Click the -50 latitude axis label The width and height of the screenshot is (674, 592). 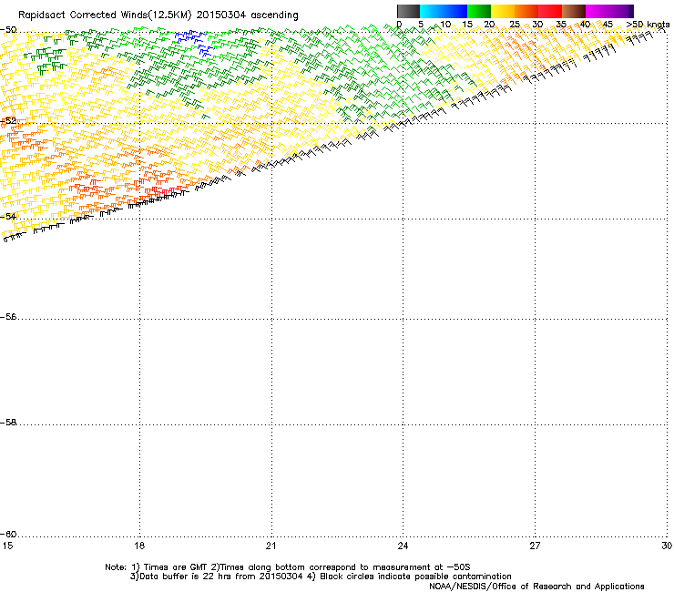coord(8,30)
